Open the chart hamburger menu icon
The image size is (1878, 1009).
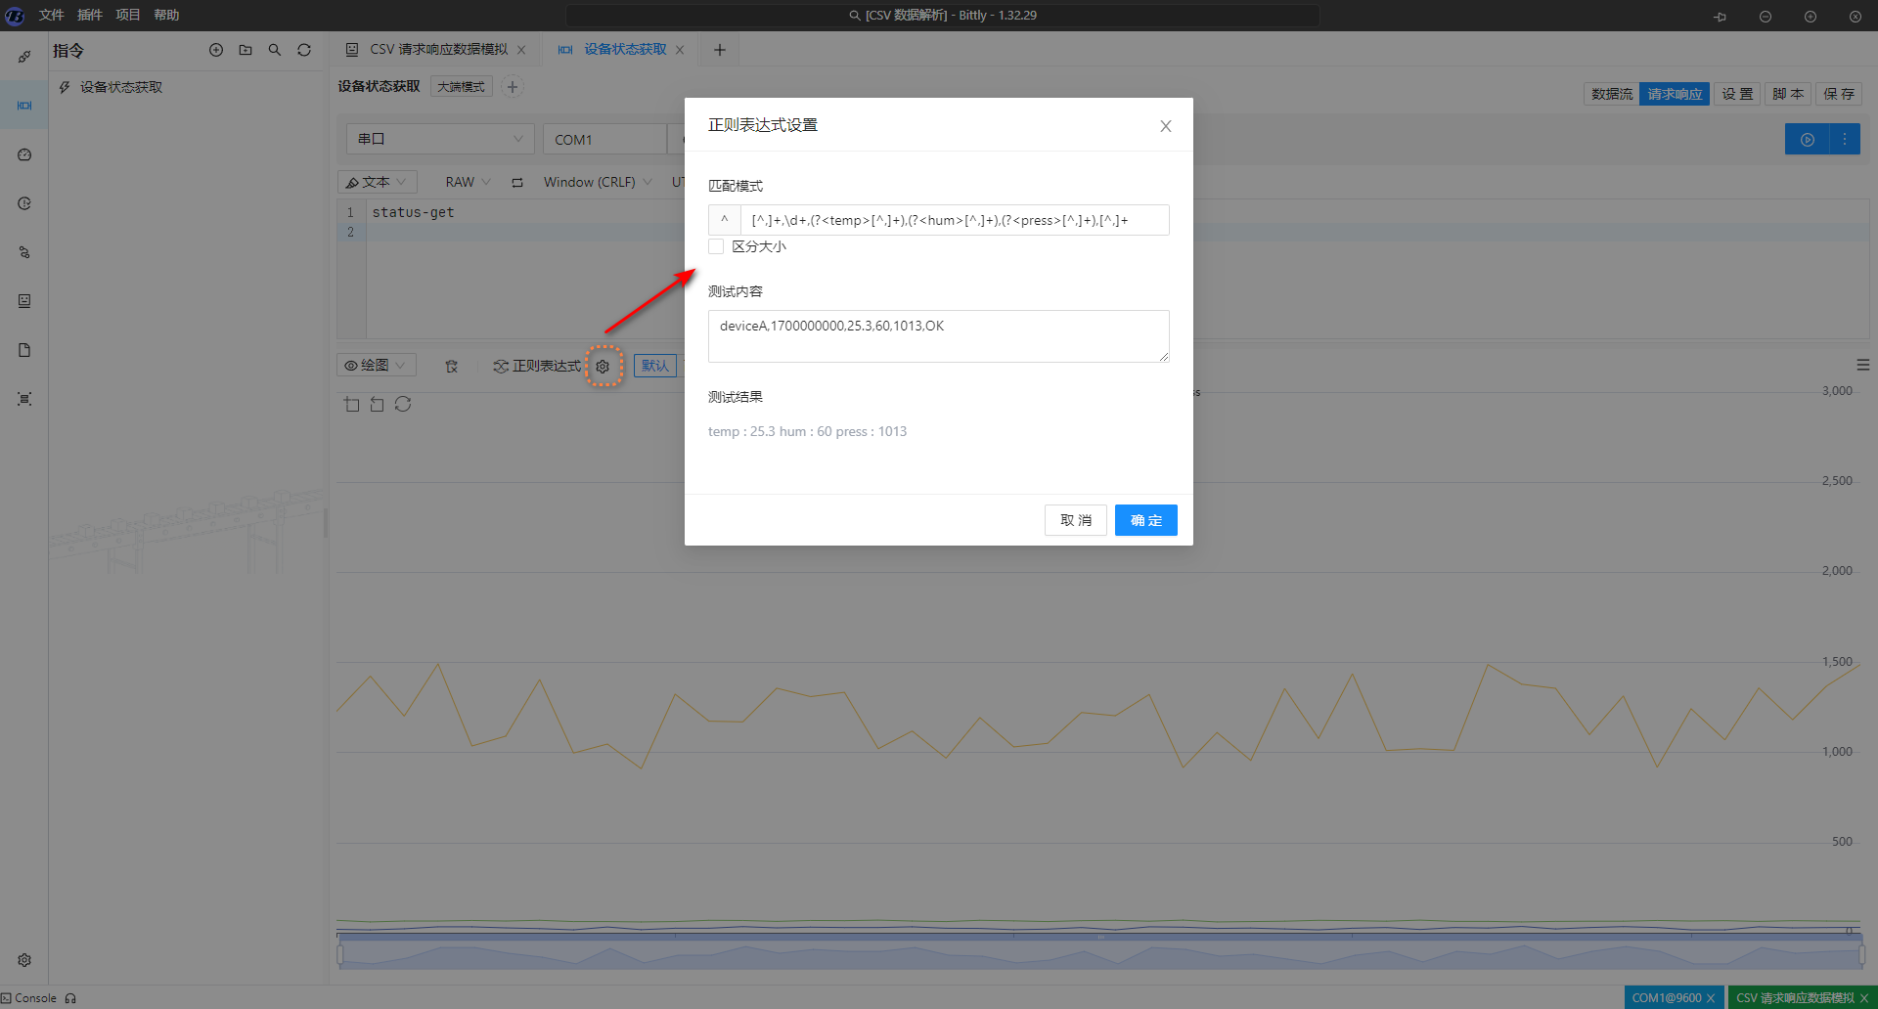coord(1862,365)
